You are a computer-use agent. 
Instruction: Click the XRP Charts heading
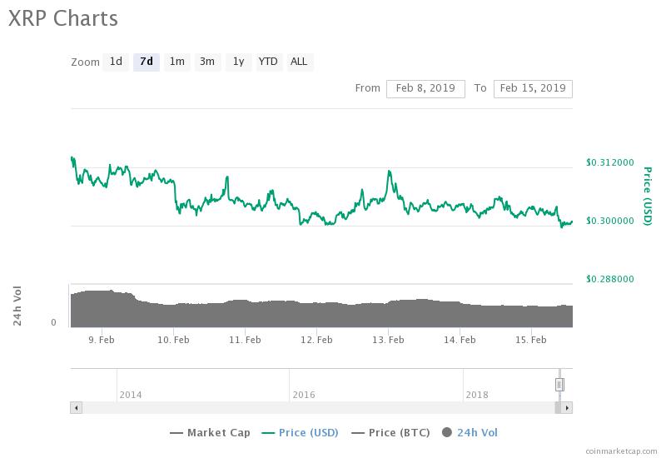coord(63,18)
